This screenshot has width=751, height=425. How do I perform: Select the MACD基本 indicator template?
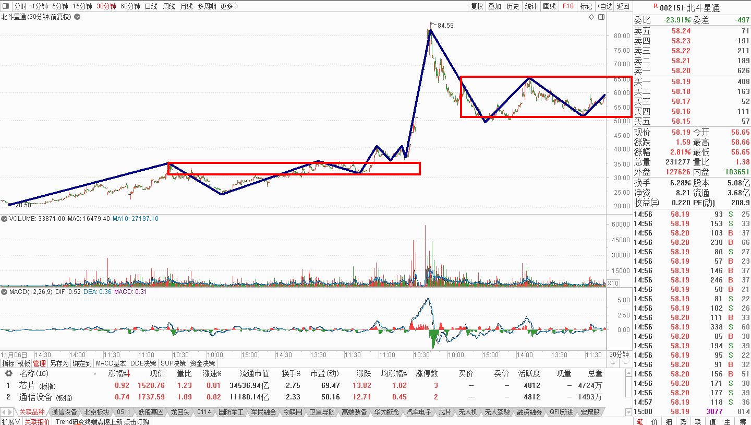(111, 363)
